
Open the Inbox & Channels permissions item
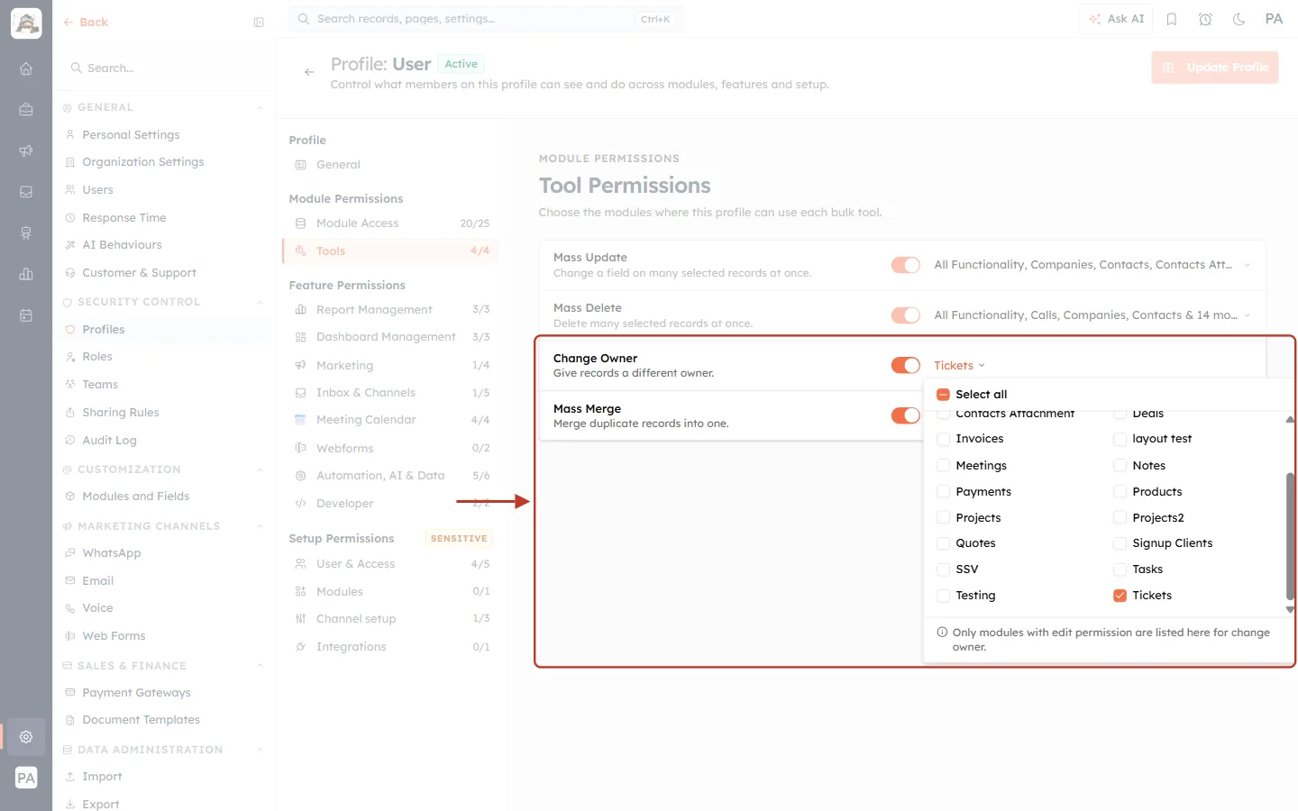[x=391, y=393]
